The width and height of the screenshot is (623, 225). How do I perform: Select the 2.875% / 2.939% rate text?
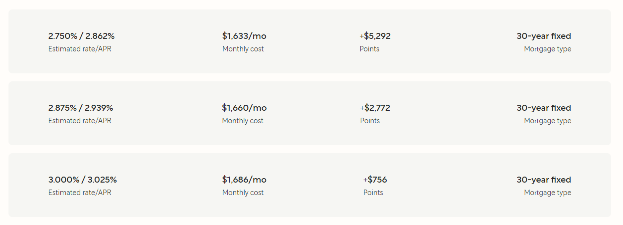point(81,108)
